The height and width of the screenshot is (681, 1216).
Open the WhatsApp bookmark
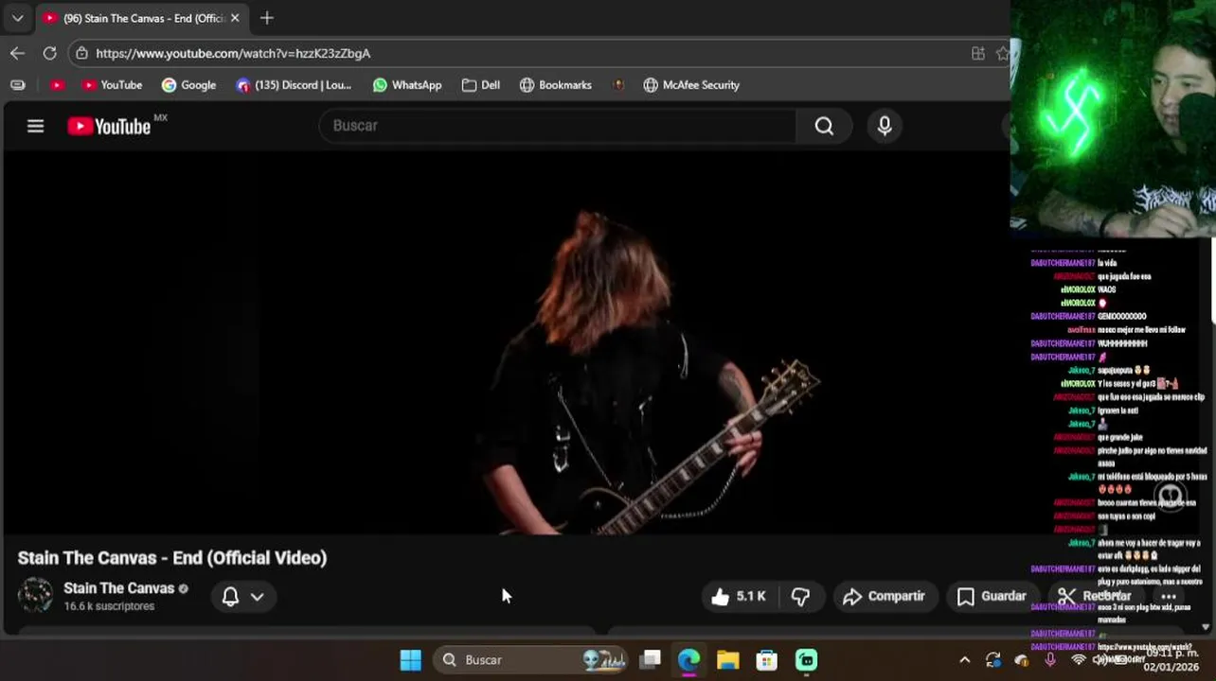pos(407,85)
